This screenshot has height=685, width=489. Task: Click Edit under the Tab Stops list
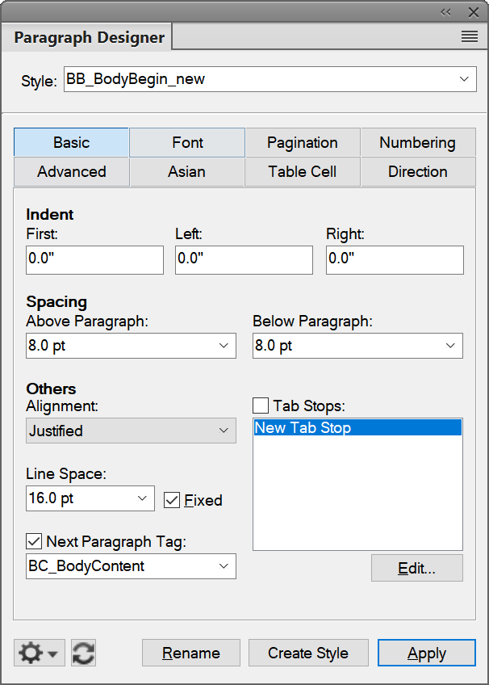(x=416, y=568)
